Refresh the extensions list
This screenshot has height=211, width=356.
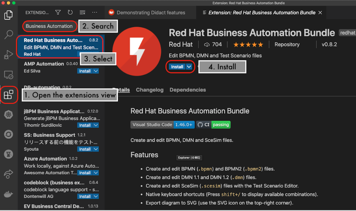click(x=70, y=12)
